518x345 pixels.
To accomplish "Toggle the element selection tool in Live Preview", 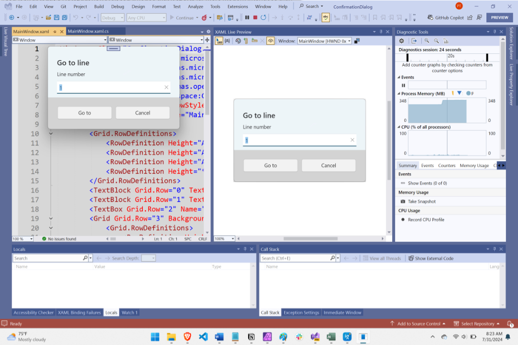I will pyautogui.click(x=219, y=41).
